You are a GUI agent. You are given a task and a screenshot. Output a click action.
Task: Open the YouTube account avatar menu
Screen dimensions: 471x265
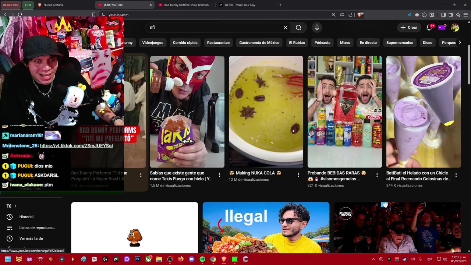(x=455, y=28)
